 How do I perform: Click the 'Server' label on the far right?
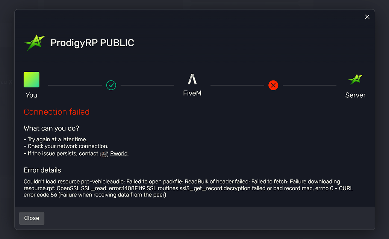pyautogui.click(x=355, y=95)
